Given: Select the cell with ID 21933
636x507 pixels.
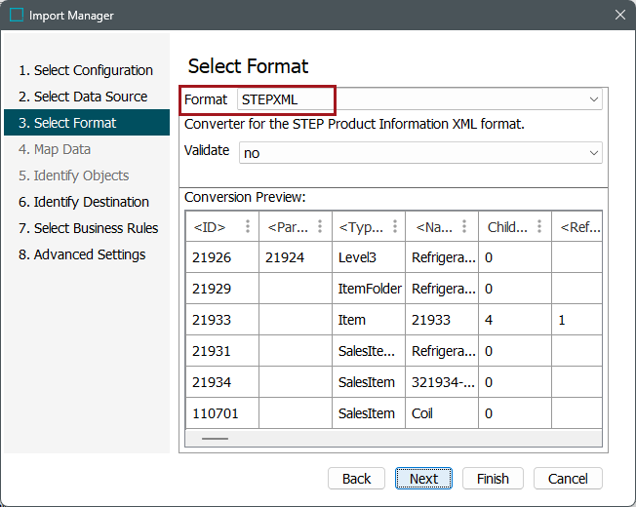Looking at the screenshot, I should tap(210, 320).
